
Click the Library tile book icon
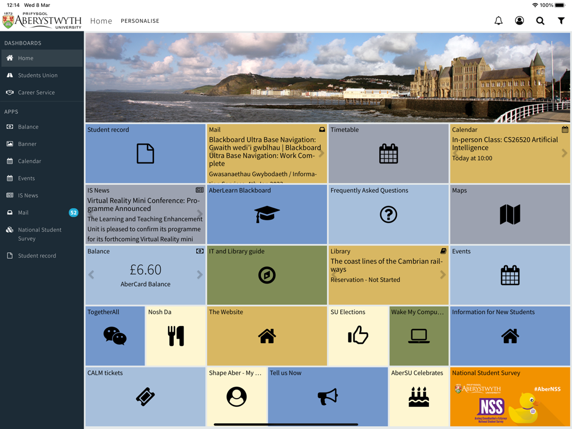pos(443,251)
